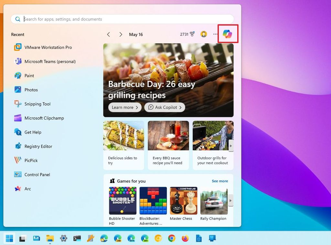The image size is (331, 245).
Task: Open Windows Terminal from the taskbar
Action: [77, 238]
